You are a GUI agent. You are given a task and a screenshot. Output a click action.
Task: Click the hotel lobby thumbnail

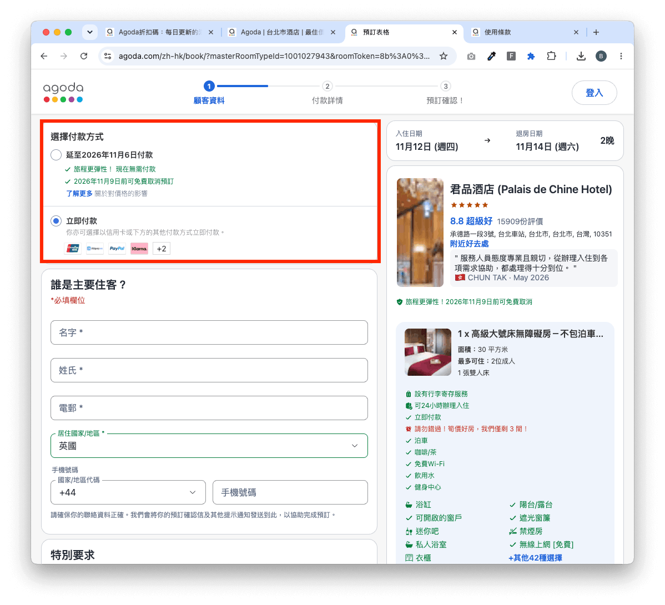pos(420,233)
